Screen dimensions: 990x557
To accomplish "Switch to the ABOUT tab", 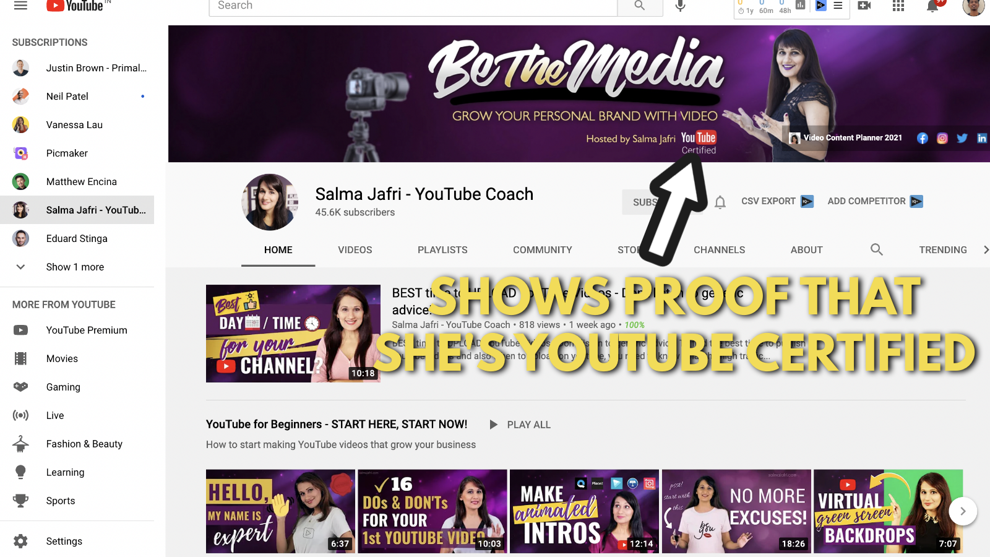I will pos(807,250).
